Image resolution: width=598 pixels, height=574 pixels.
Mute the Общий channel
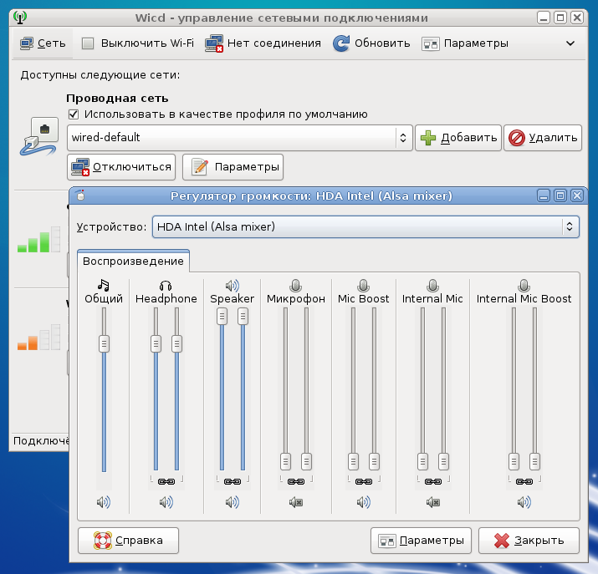coord(104,502)
